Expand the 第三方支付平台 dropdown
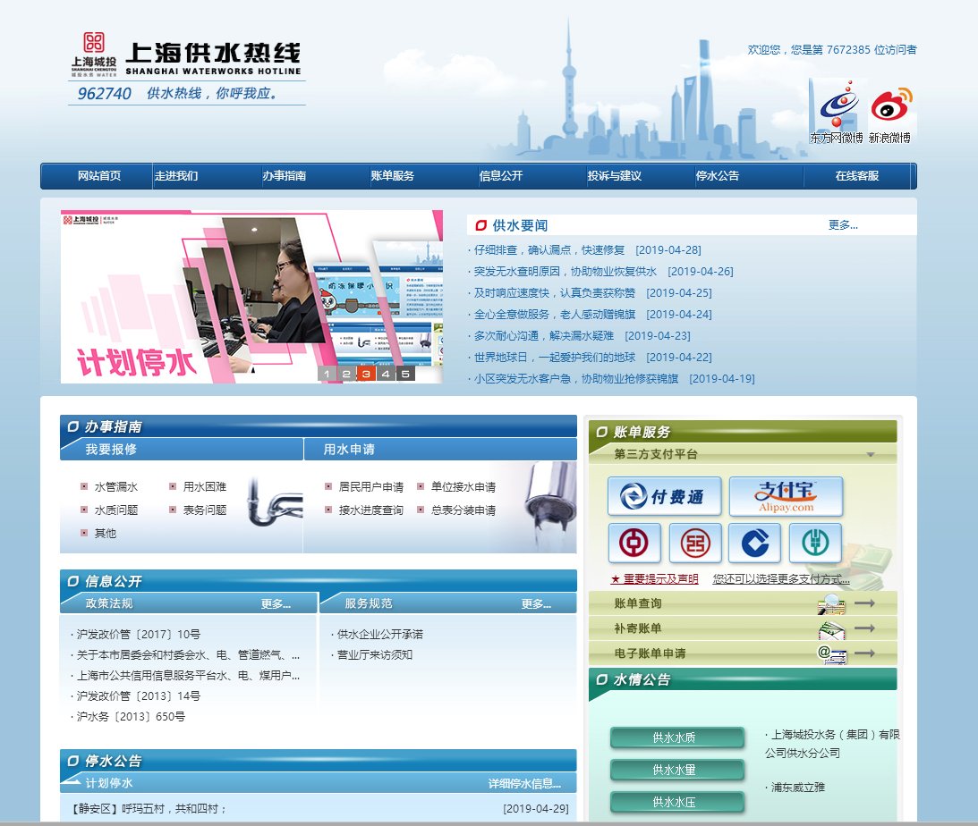This screenshot has width=978, height=826. [870, 453]
